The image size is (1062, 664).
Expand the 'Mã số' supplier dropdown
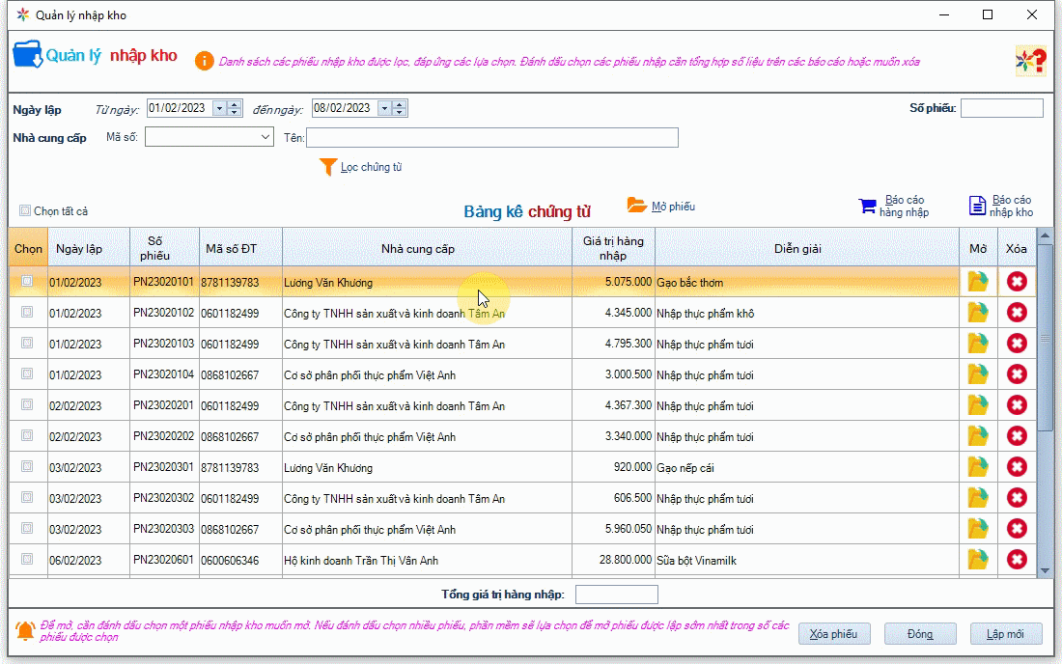pyautogui.click(x=266, y=138)
